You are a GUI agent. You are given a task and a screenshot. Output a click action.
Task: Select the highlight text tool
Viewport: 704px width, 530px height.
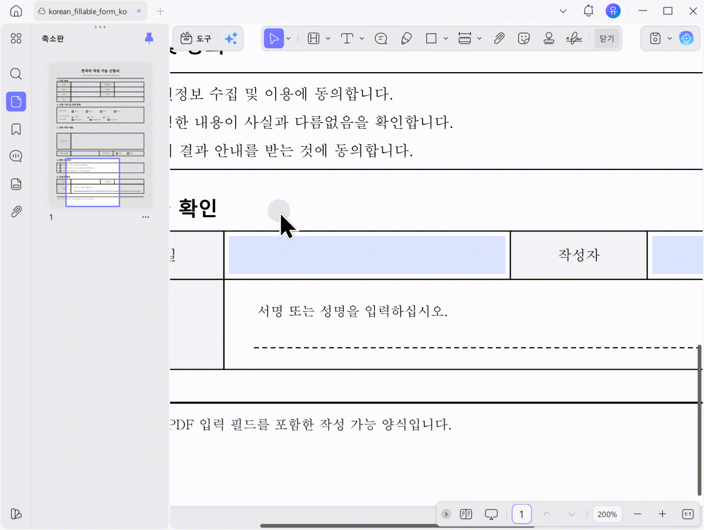[x=313, y=39]
